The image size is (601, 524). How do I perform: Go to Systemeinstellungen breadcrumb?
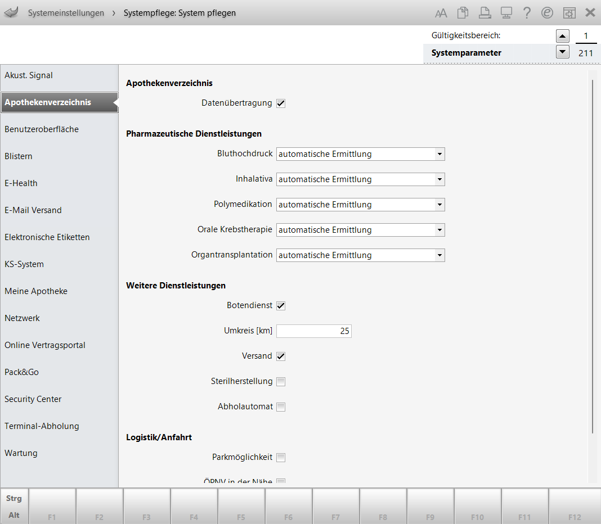[66, 13]
